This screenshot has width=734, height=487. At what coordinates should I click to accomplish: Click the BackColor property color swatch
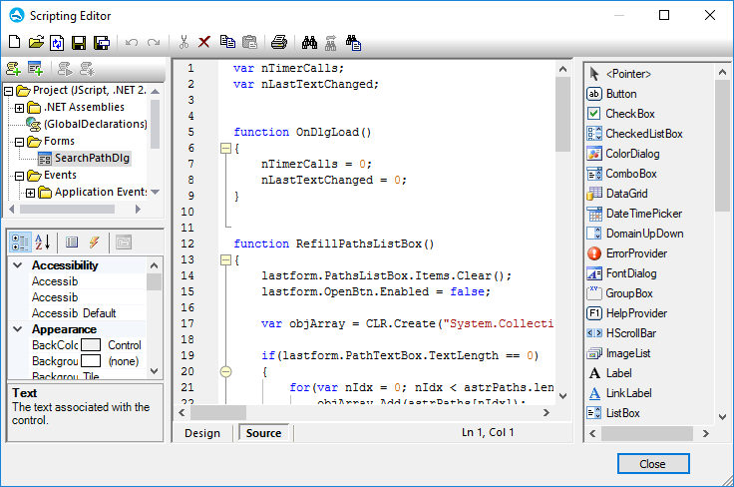[91, 345]
